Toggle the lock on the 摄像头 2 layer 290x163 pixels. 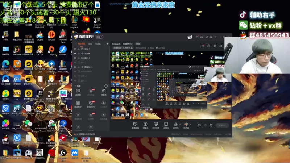tap(79, 67)
